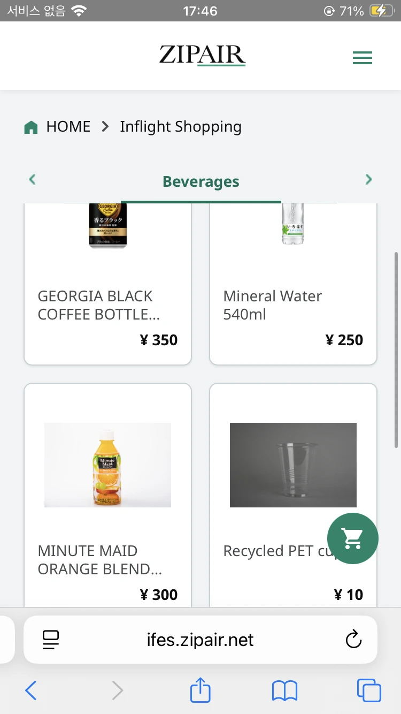Screen dimensions: 401x714
Task: Reload the page in Safari
Action: [353, 640]
